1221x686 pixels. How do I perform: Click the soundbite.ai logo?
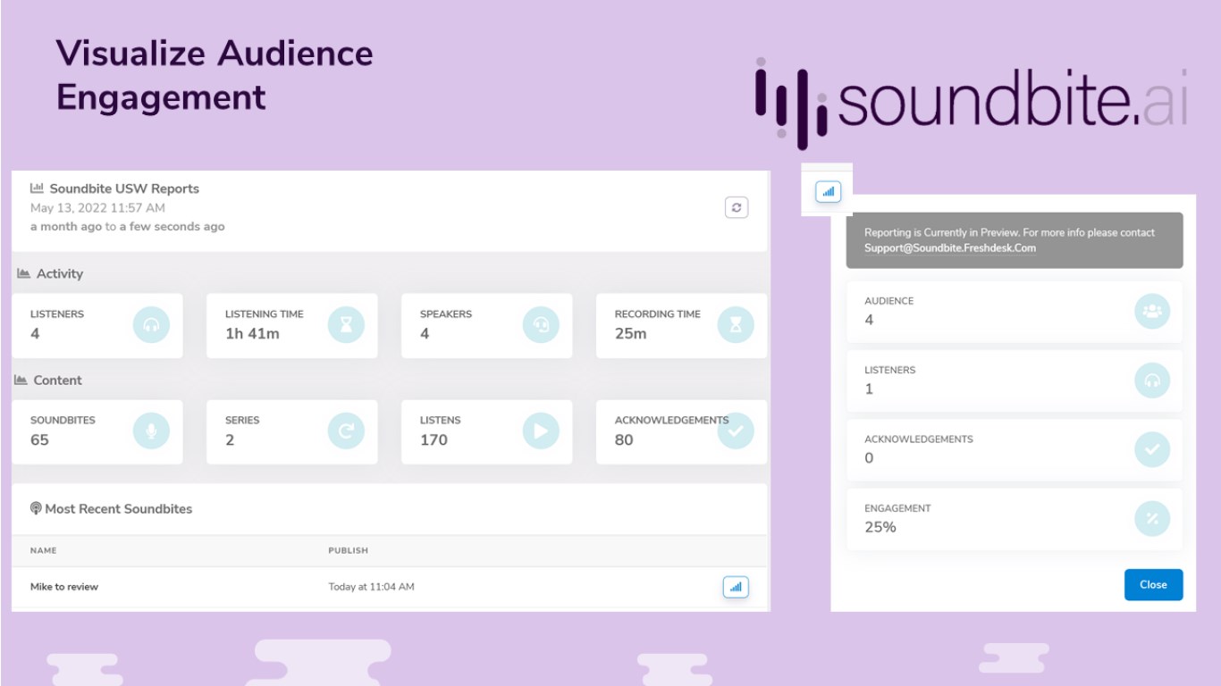972,102
